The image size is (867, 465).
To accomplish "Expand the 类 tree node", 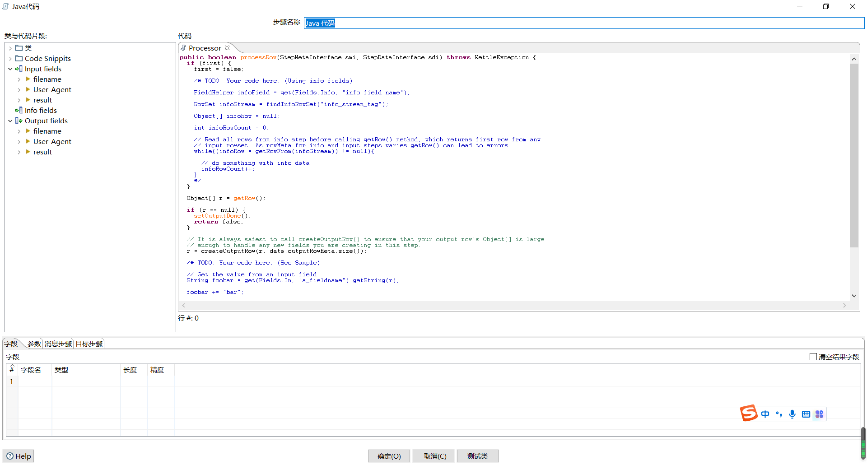I will (x=10, y=48).
